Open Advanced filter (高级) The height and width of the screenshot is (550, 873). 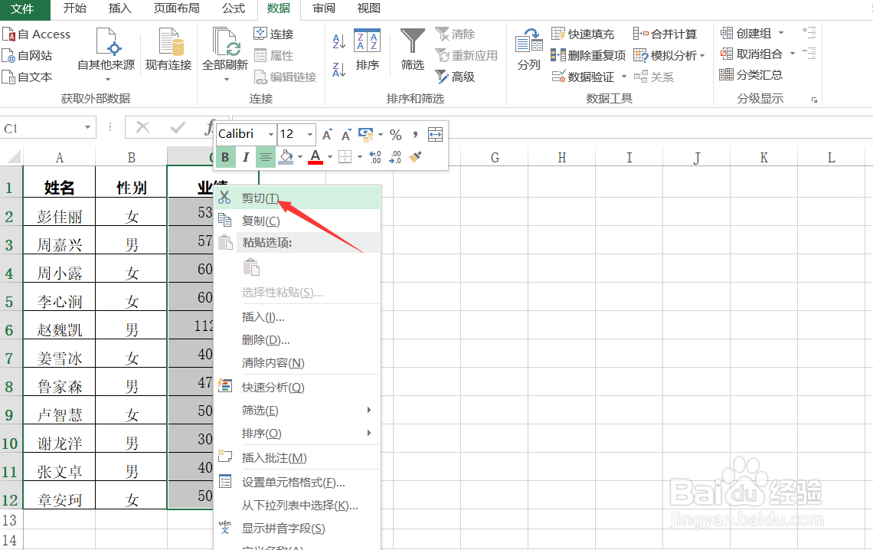[x=455, y=77]
